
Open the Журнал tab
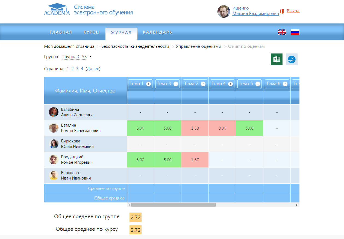point(121,33)
